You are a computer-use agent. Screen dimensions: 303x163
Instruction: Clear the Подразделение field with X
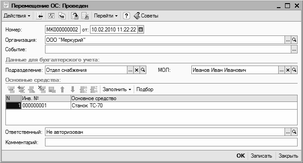coord(136,70)
